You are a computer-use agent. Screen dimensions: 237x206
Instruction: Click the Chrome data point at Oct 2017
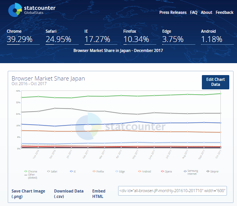(x=220, y=94)
